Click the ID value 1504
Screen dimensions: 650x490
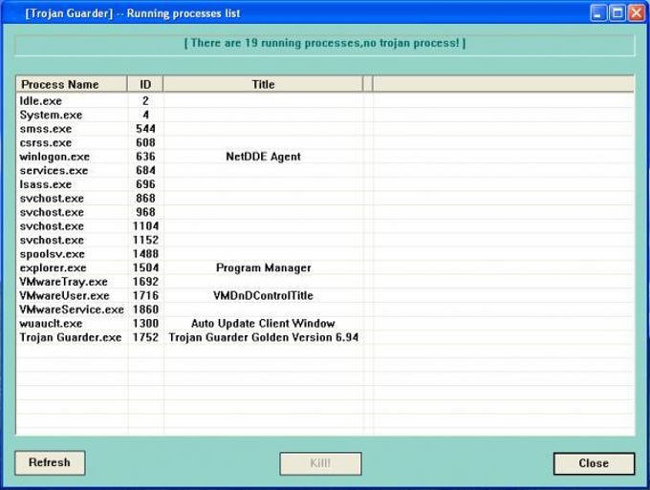(x=145, y=268)
